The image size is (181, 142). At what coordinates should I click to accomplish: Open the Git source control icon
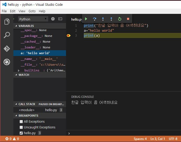click(x=7, y=49)
